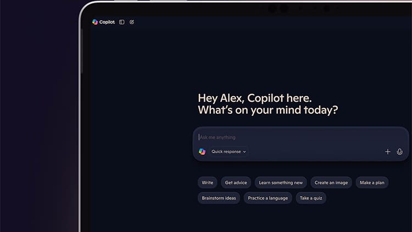
Task: Click the Copilot wordmark text in header
Action: pyautogui.click(x=107, y=22)
